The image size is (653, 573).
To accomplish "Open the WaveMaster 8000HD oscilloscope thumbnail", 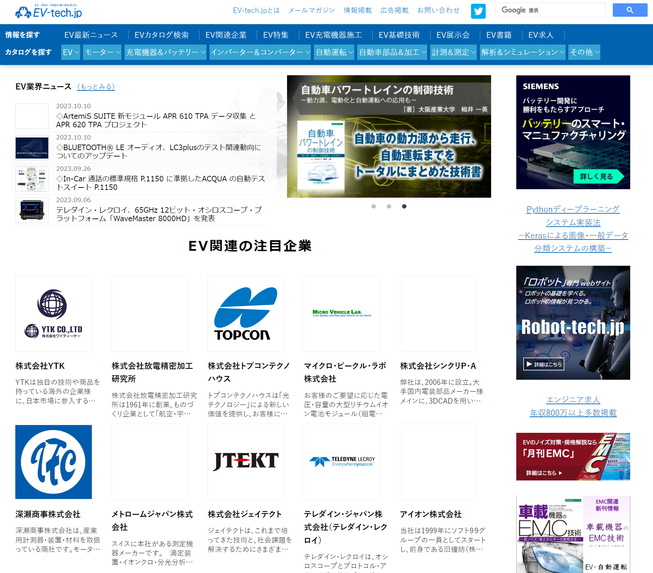I will click(32, 210).
